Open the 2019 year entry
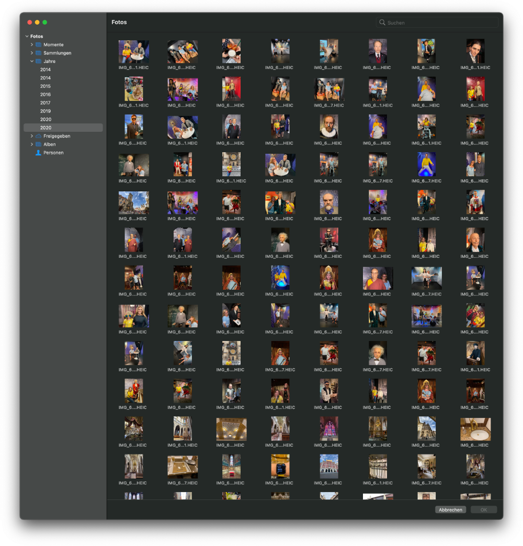Viewport: 523px width, 546px height. 46,111
